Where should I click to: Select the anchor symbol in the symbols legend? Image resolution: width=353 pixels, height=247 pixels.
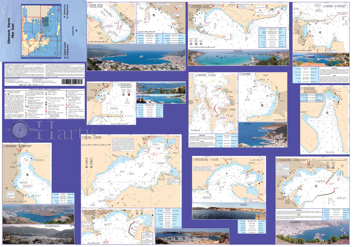click(5, 91)
